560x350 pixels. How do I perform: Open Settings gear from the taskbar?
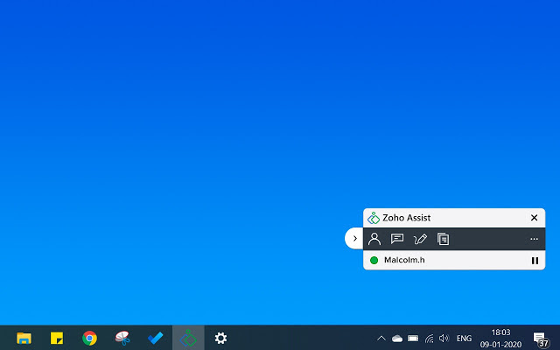(x=220, y=338)
